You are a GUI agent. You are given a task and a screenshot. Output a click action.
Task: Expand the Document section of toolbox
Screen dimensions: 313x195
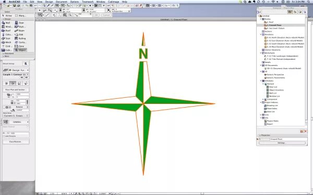(x=4, y=54)
